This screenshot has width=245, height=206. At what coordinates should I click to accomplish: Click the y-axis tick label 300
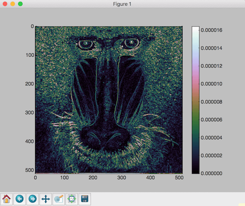30,113
